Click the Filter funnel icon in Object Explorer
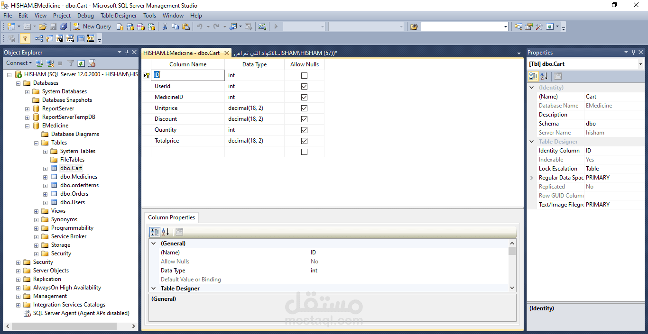Image resolution: width=648 pixels, height=334 pixels. click(x=71, y=63)
